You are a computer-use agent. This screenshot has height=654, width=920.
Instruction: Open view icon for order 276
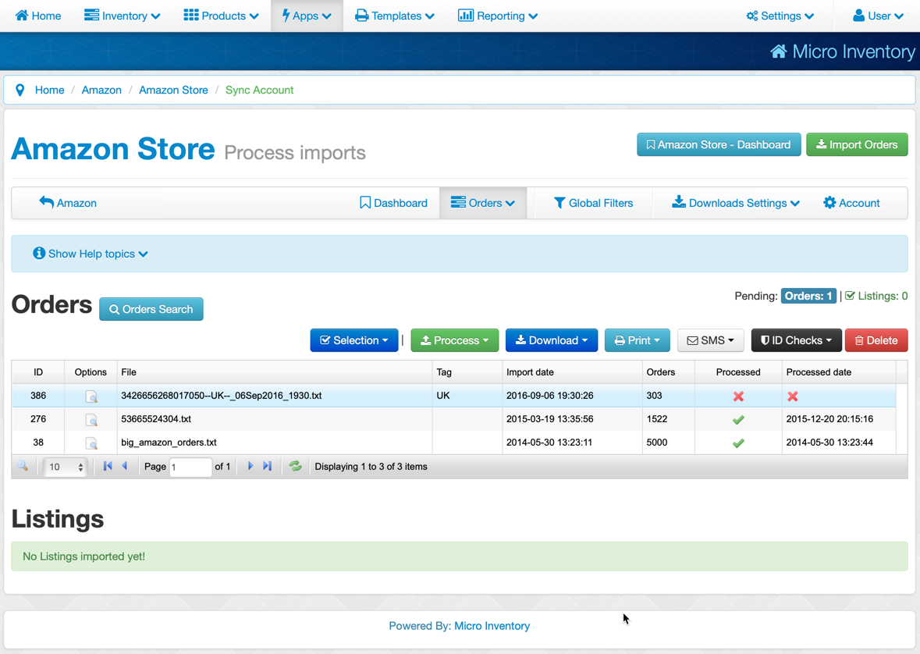[x=91, y=420]
